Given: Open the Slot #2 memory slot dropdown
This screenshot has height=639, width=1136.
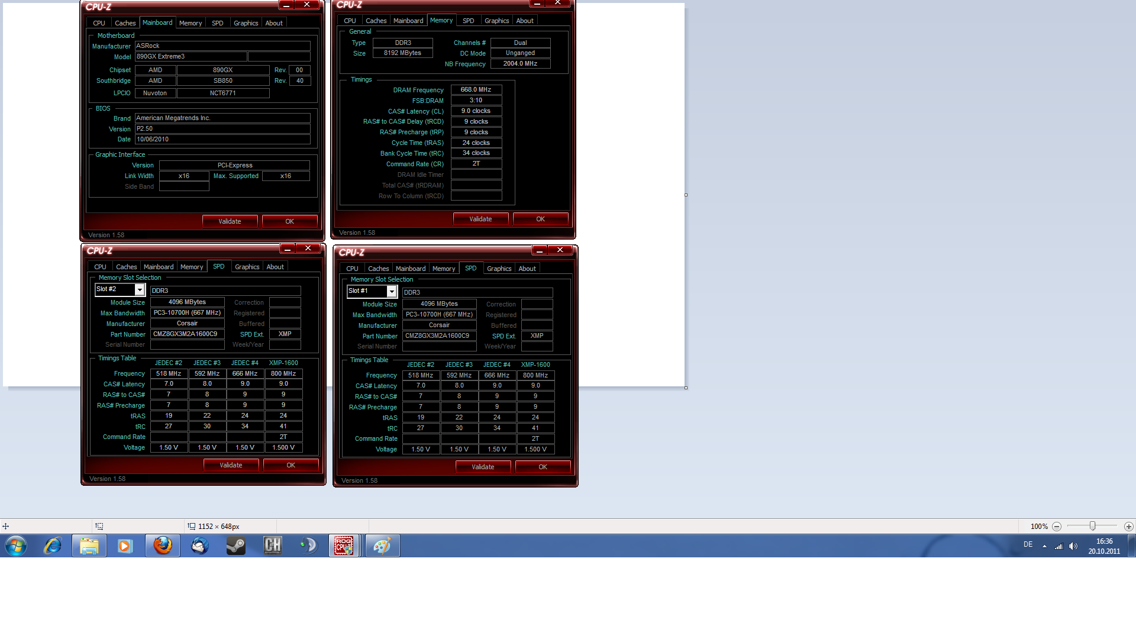Looking at the screenshot, I should click(140, 290).
